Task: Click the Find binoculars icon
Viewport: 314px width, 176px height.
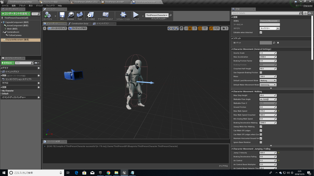Action: point(80,15)
